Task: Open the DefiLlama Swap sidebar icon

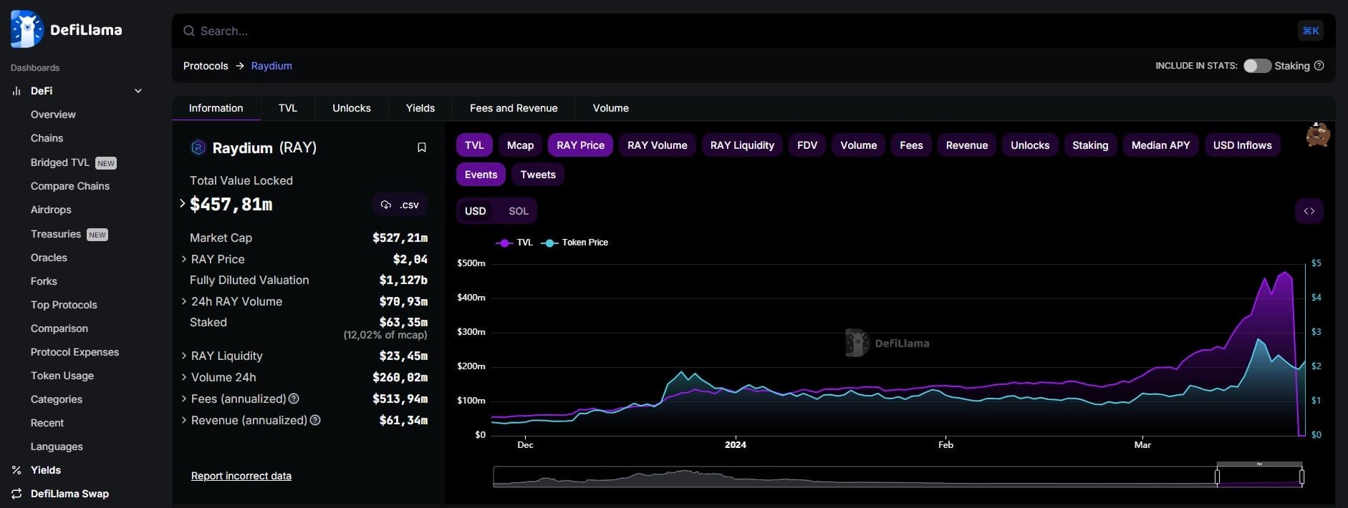Action: [16, 494]
